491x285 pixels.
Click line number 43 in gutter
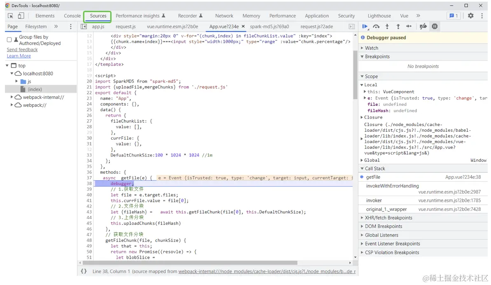(89, 212)
